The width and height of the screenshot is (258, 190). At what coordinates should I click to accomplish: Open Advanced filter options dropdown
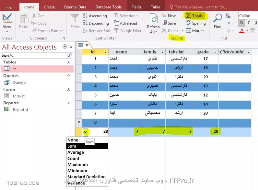127,23
